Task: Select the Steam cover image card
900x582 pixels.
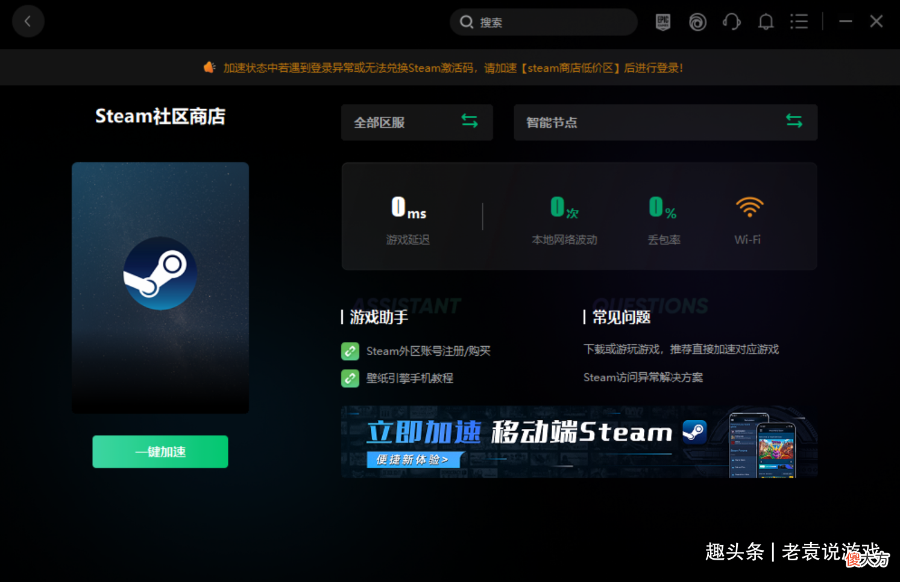Action: 160,288
